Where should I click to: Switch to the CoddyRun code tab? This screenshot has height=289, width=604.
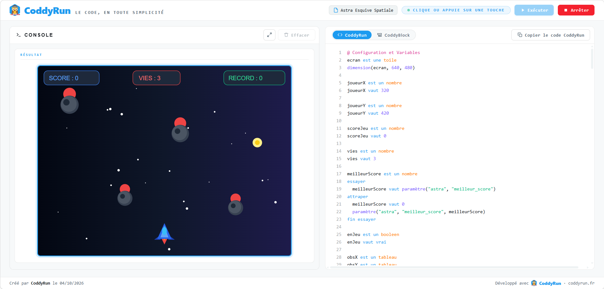point(352,35)
